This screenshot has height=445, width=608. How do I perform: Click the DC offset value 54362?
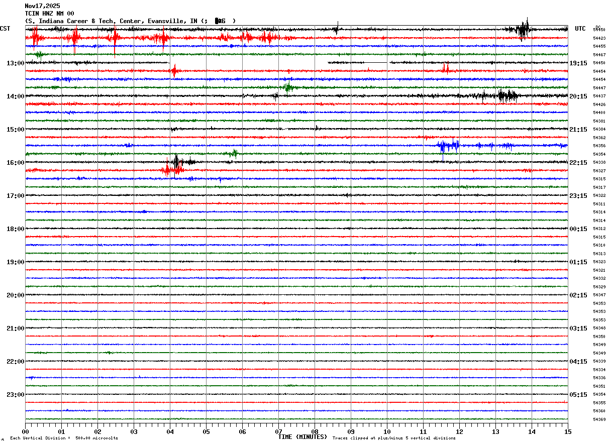click(x=599, y=138)
